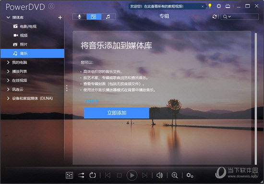Image resolution: width=264 pixels, height=184 pixels.
Task: Expand the 讯连云 section
Action: pyautogui.click(x=8, y=89)
